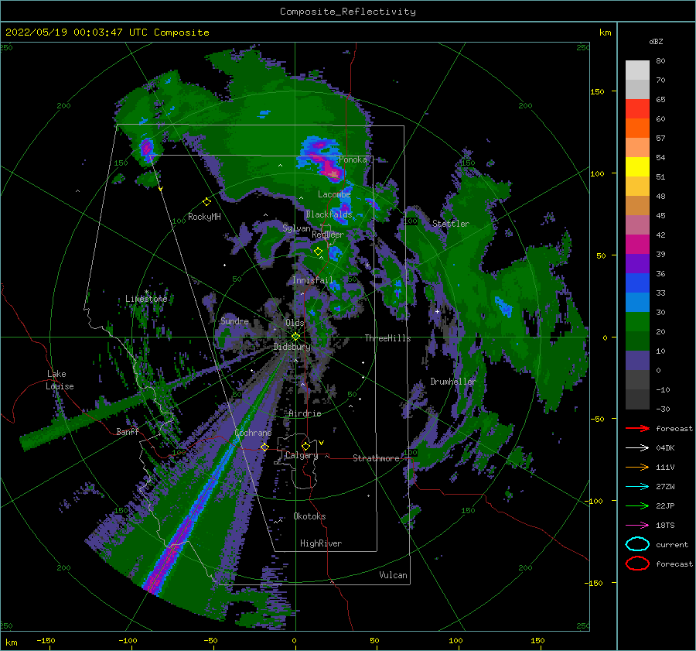This screenshot has height=651, width=696.
Task: Select the light gray 70-80 dBZ swatch
Action: 637,70
